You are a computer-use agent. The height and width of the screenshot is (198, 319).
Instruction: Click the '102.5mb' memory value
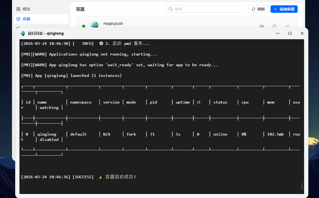(x=275, y=134)
